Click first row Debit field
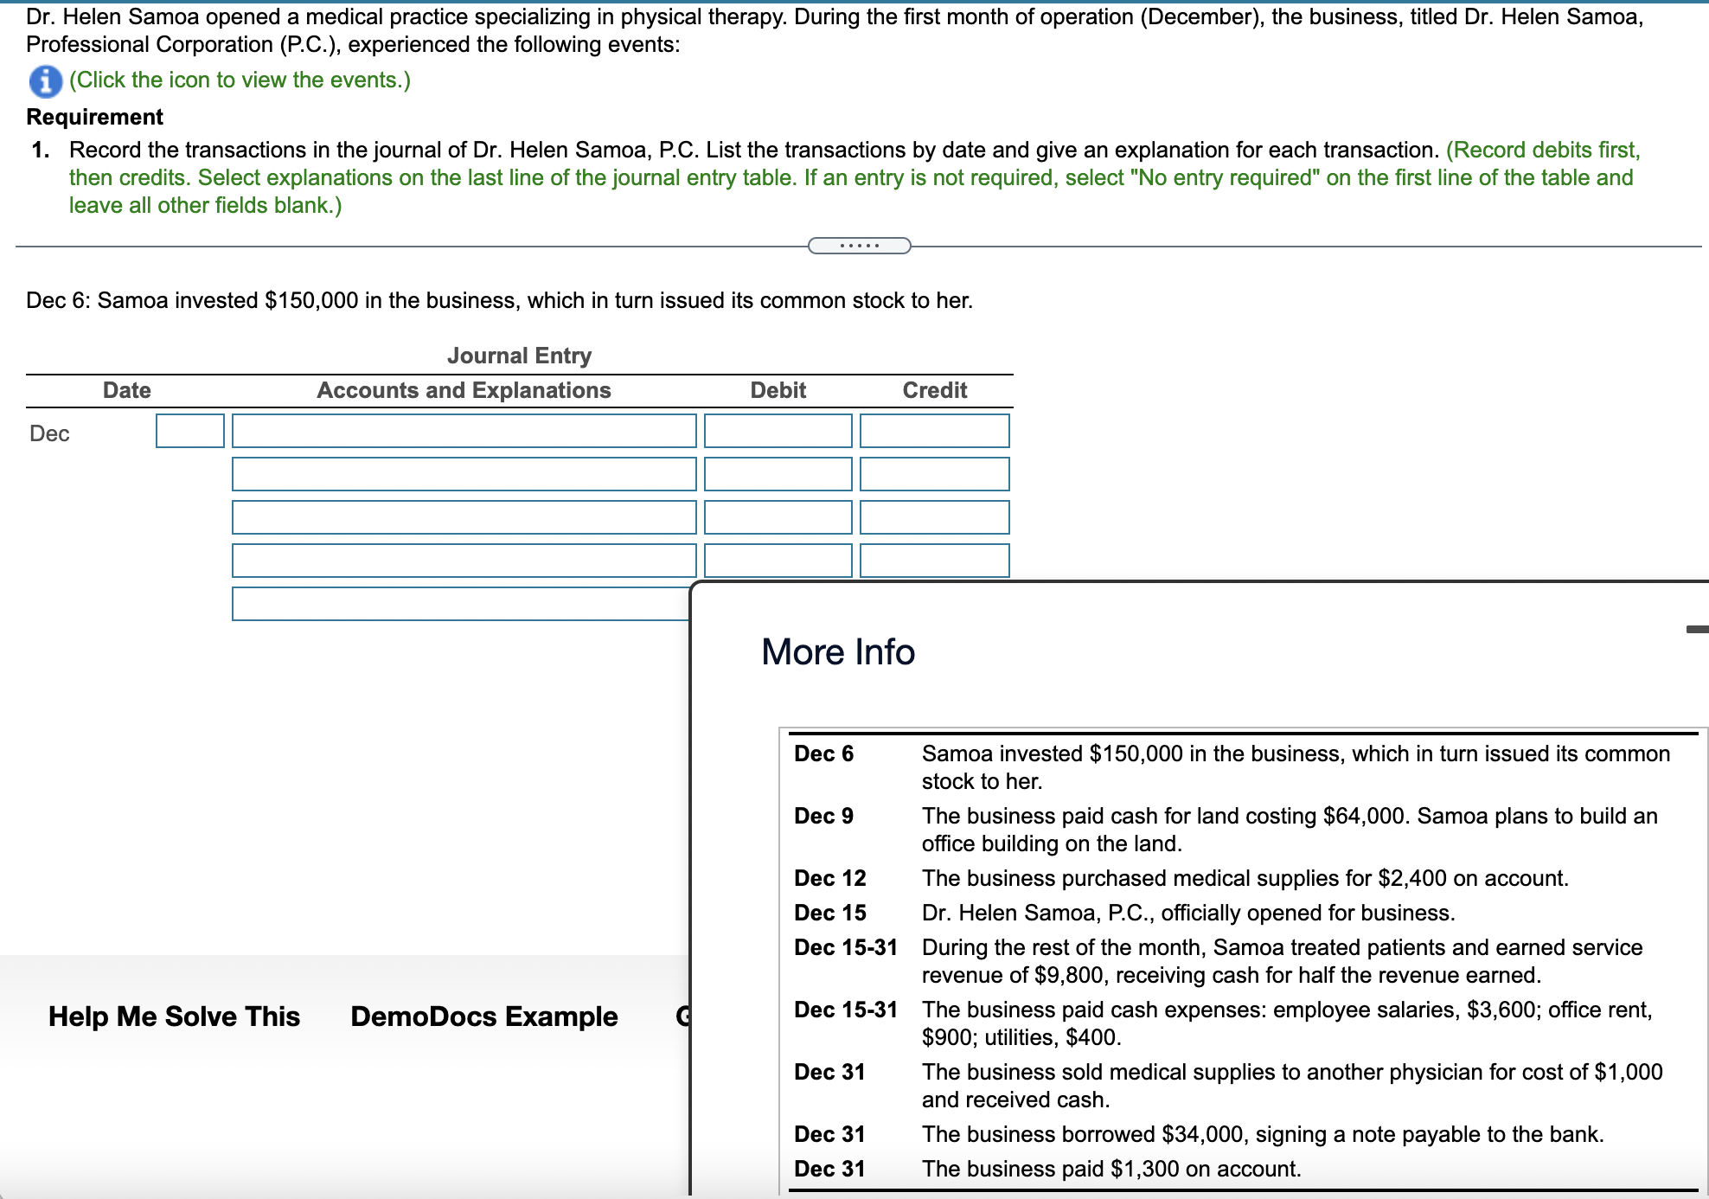This screenshot has height=1199, width=1709. coord(778,431)
